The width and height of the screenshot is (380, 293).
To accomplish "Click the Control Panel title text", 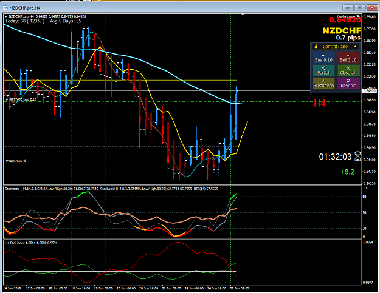I will pos(336,47).
